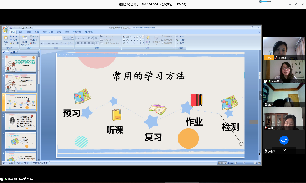Open the round Office button menu
Image resolution: width=306 pixels, height=183 pixels.
tap(5, 30)
